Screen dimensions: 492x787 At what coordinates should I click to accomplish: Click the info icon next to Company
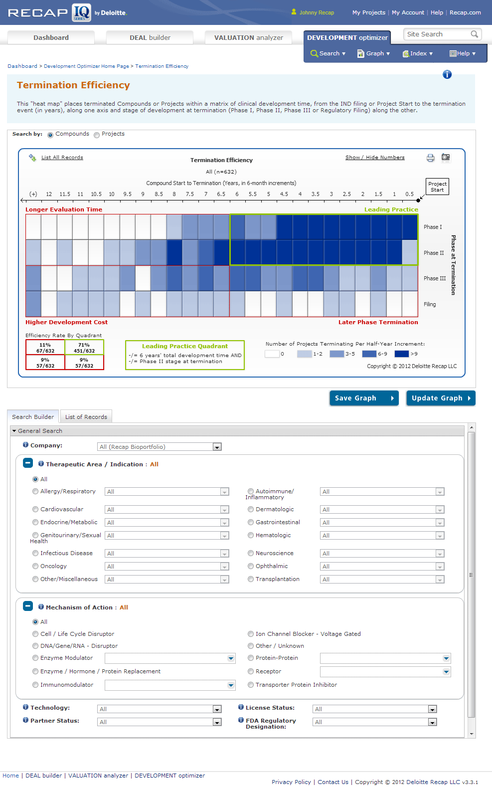tap(25, 445)
